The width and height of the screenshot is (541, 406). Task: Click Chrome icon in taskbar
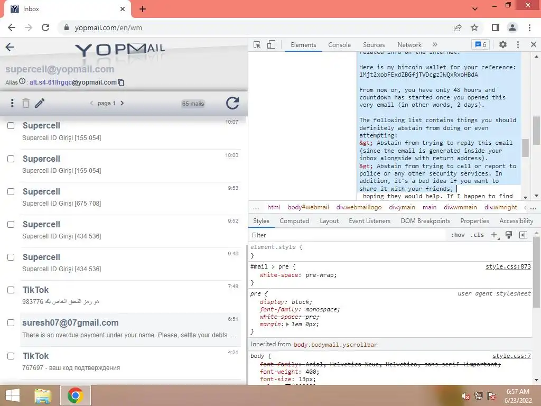[76, 395]
